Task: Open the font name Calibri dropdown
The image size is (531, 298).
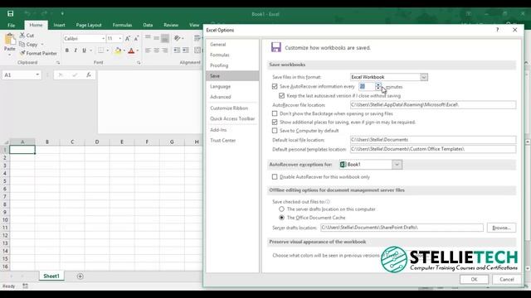Action: click(x=103, y=39)
